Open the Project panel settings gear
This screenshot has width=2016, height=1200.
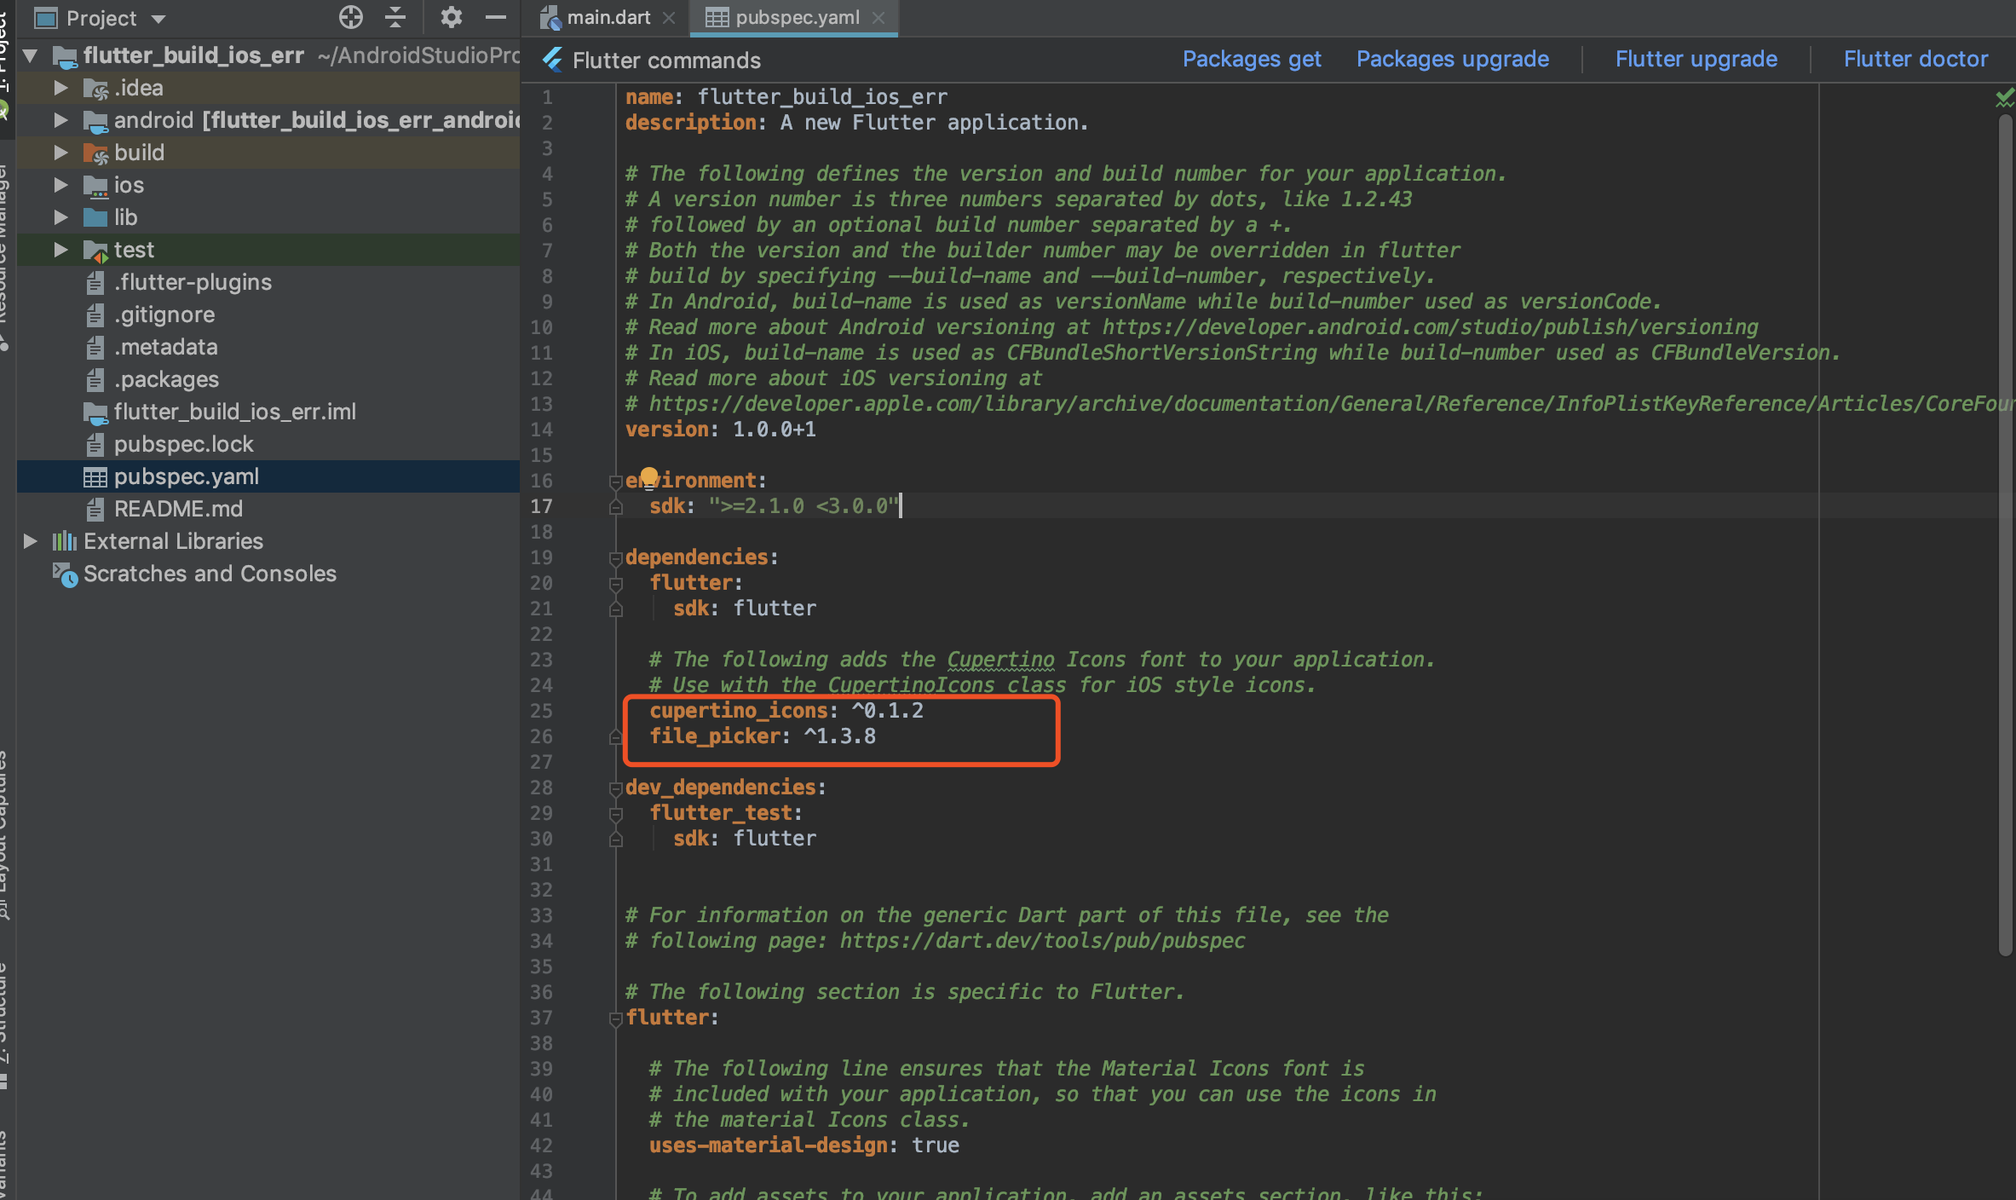[451, 17]
